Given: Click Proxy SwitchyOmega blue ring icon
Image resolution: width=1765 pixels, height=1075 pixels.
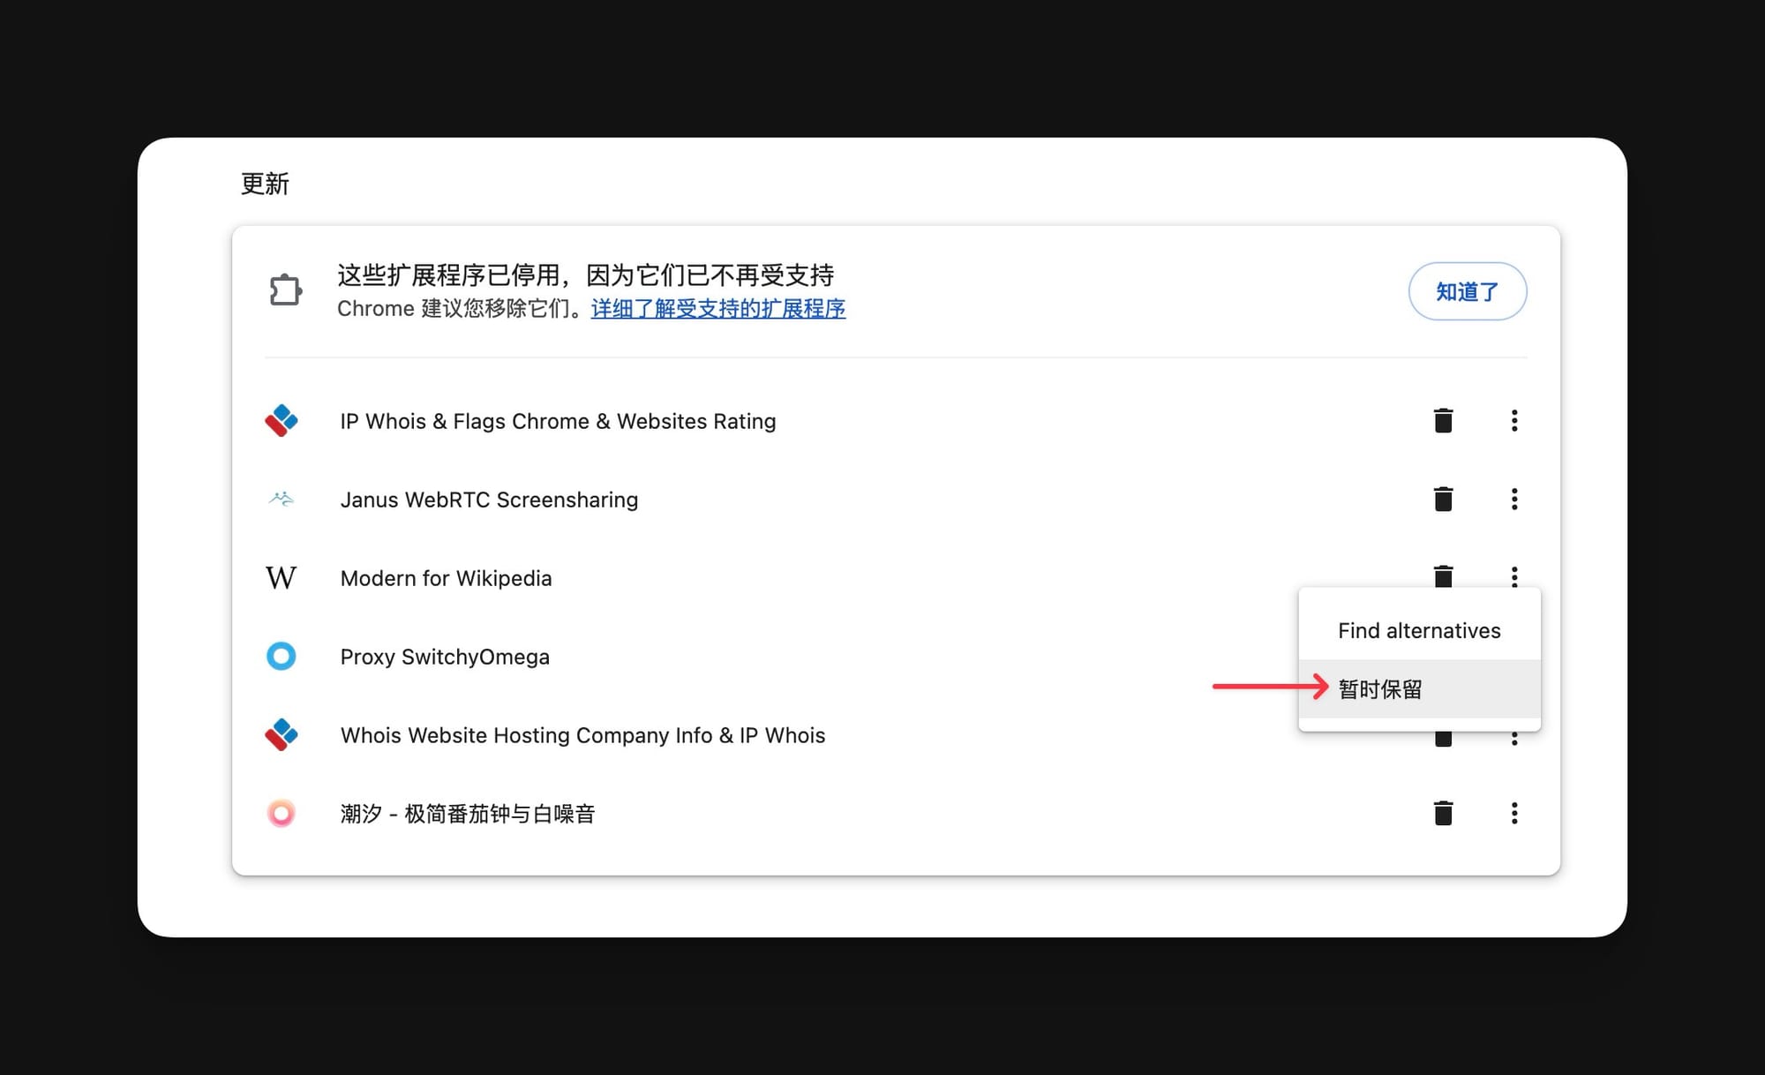Looking at the screenshot, I should [x=282, y=656].
